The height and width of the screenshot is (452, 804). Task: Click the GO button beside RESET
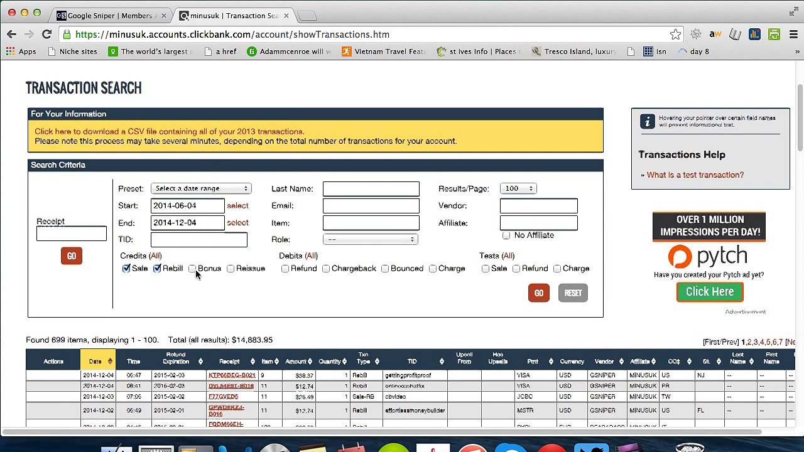538,293
